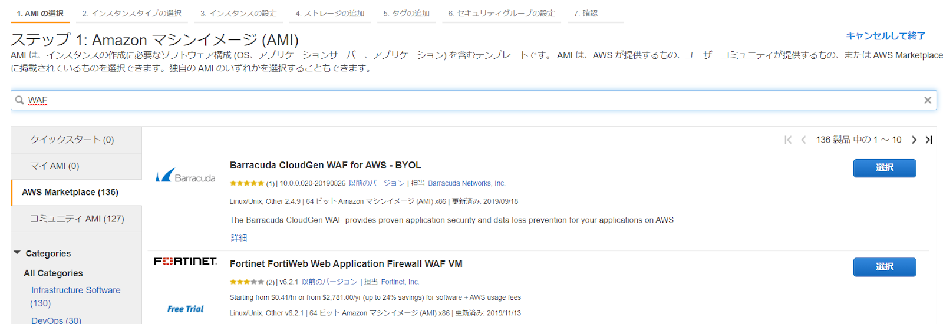Click the Fortinet logo

click(186, 261)
